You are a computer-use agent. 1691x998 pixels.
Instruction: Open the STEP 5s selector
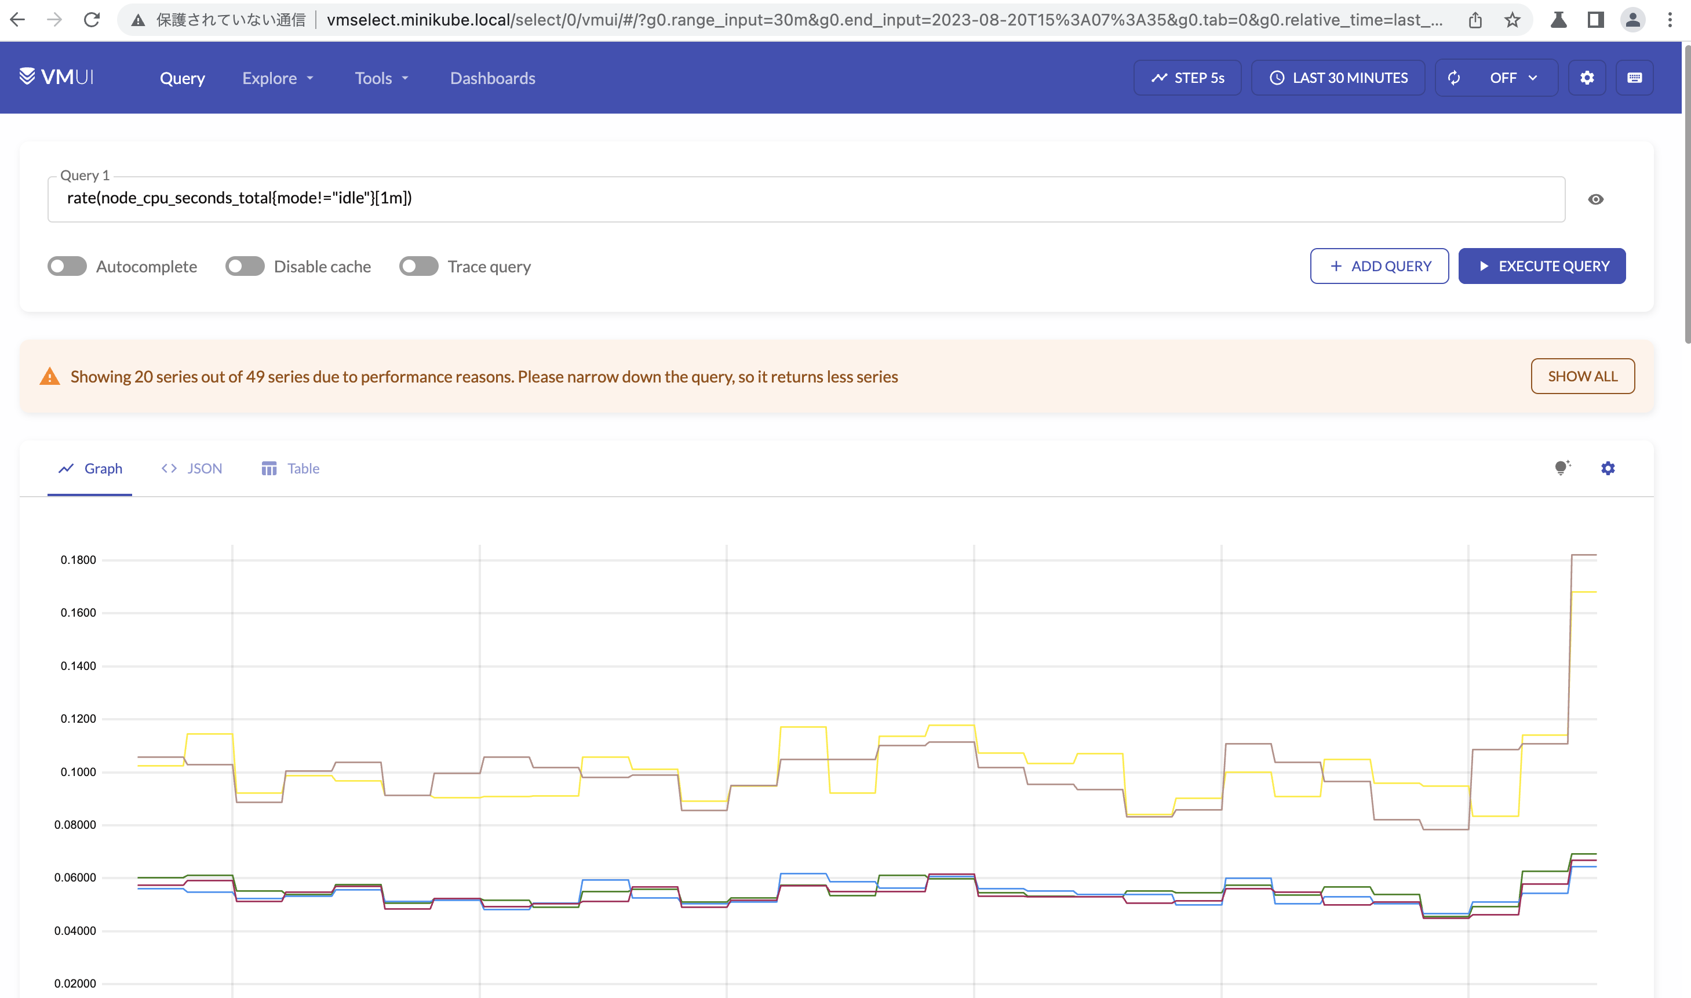(1187, 78)
